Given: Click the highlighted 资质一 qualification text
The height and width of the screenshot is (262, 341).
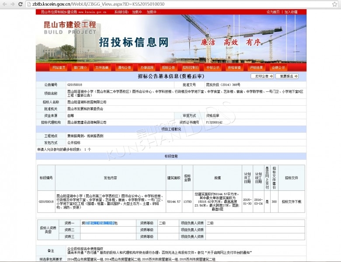Looking at the screenshot, I should (100, 223).
